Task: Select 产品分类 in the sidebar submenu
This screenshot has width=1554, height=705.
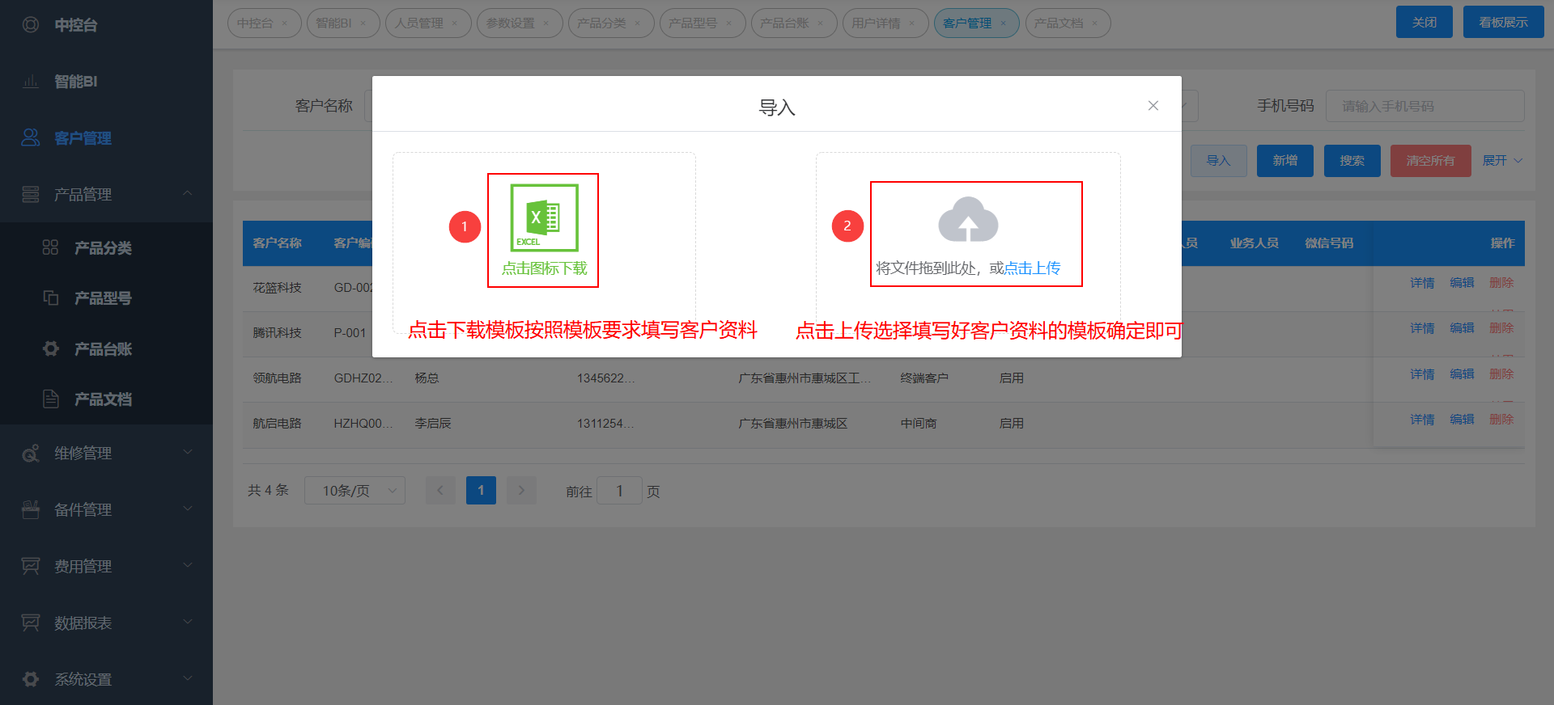Action: click(103, 248)
